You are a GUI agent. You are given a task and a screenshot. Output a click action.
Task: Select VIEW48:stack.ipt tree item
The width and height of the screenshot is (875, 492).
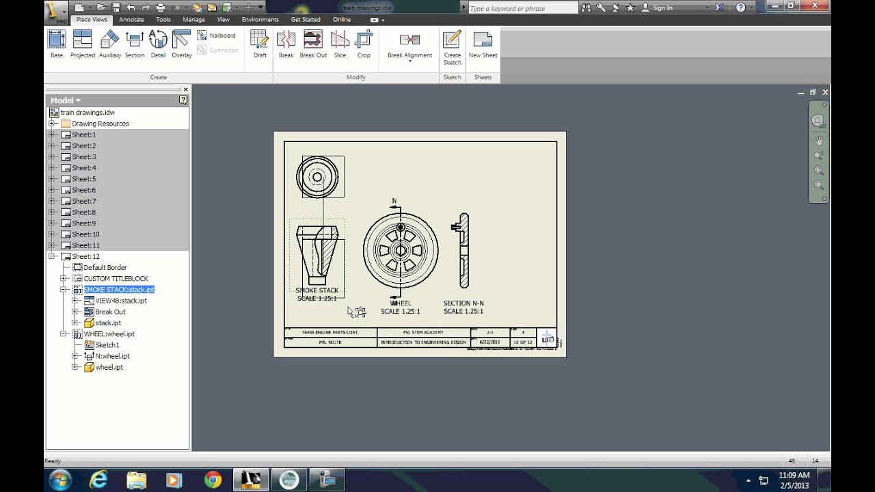click(x=121, y=301)
